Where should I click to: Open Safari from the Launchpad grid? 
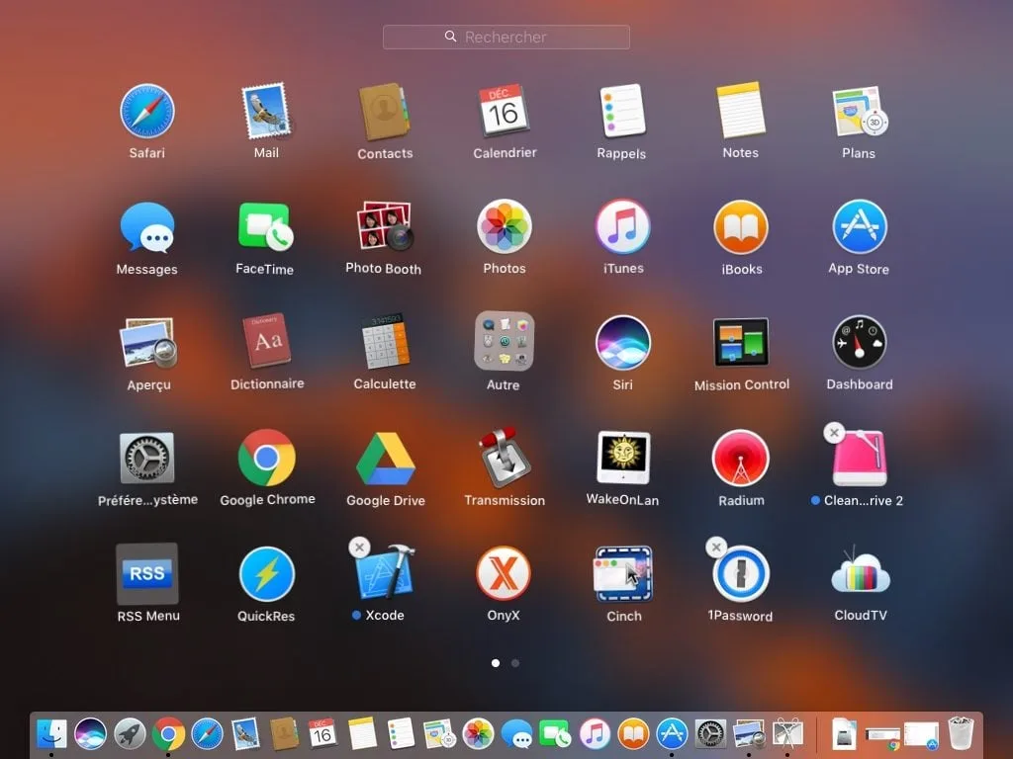click(147, 111)
